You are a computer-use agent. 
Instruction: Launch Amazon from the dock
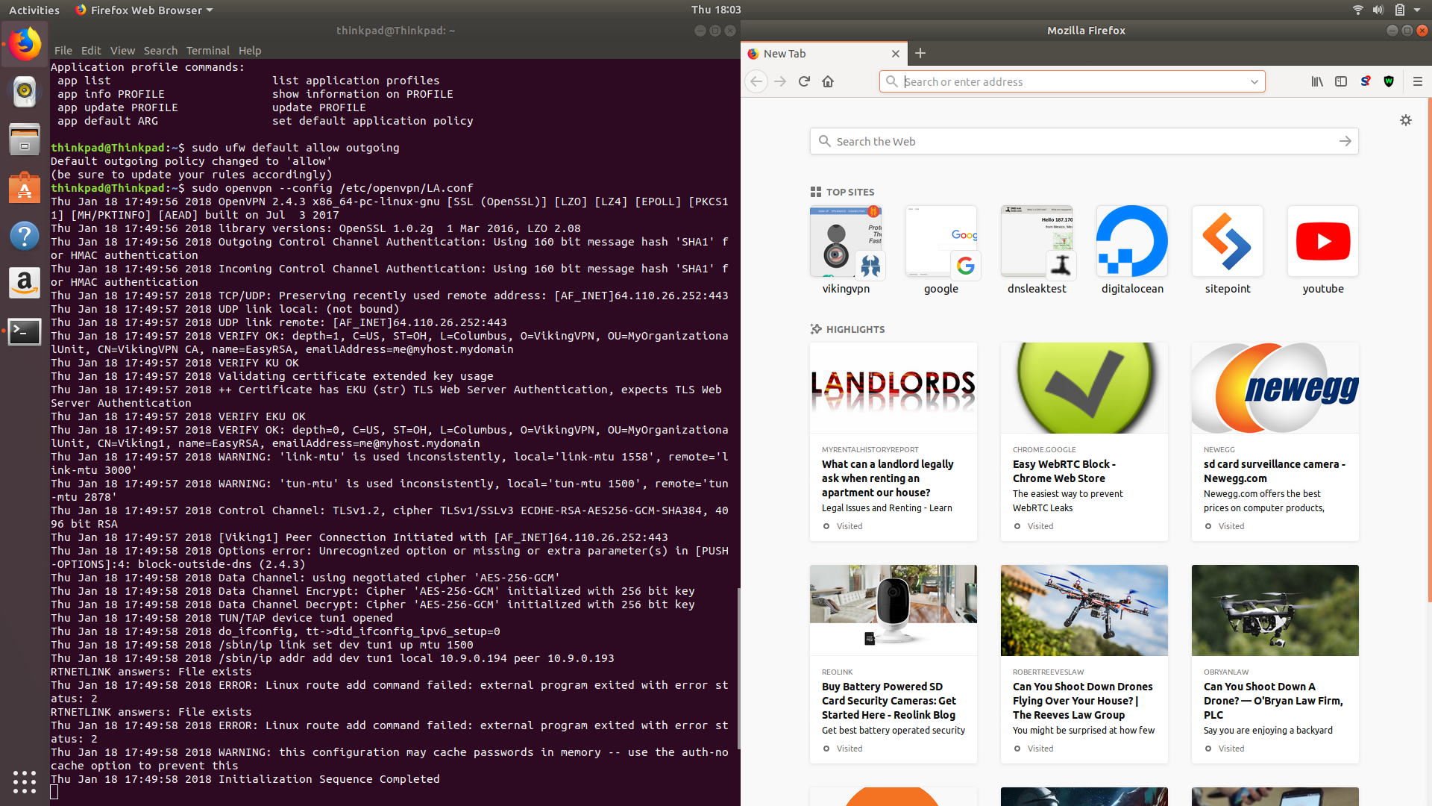coord(25,284)
